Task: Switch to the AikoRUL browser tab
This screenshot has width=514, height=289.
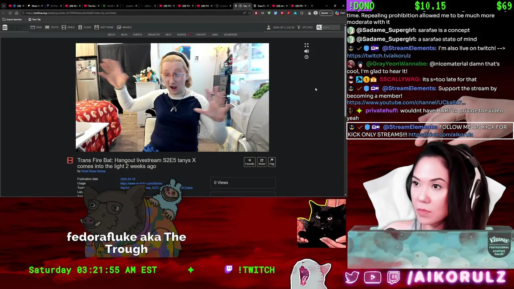Action: pos(110,6)
